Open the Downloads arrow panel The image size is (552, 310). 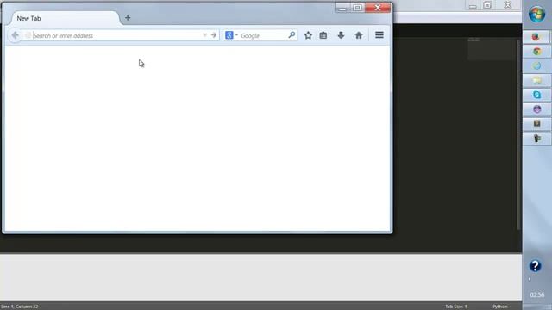(x=341, y=35)
